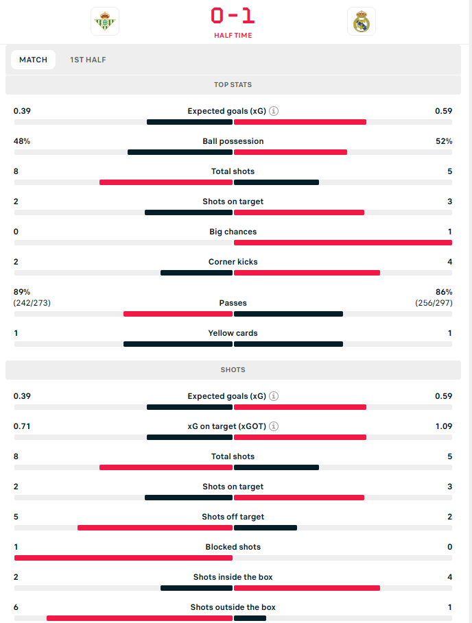Click the Passes stat label

(x=233, y=303)
